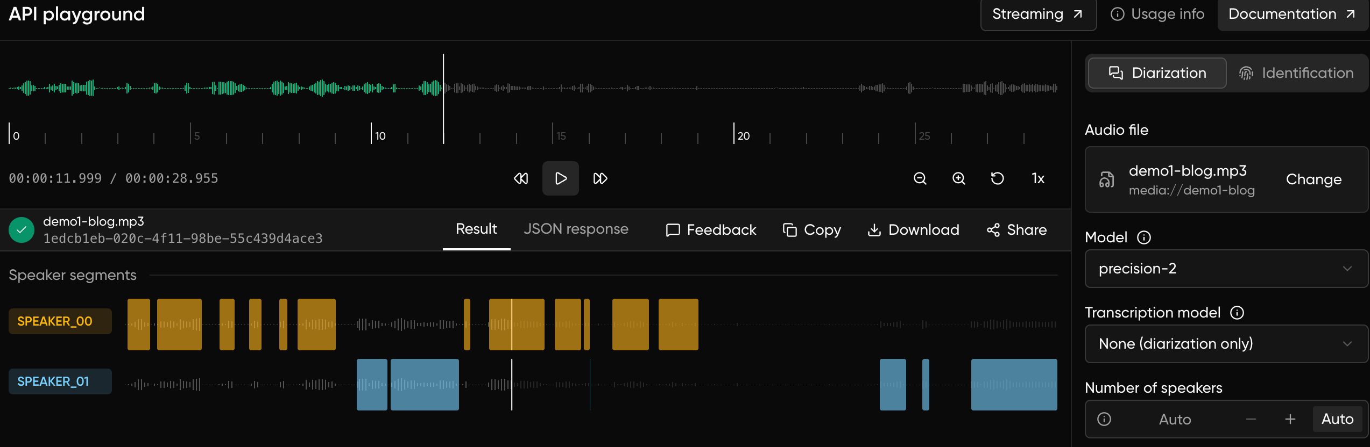
Task: Open the JSON response tab
Action: [576, 229]
